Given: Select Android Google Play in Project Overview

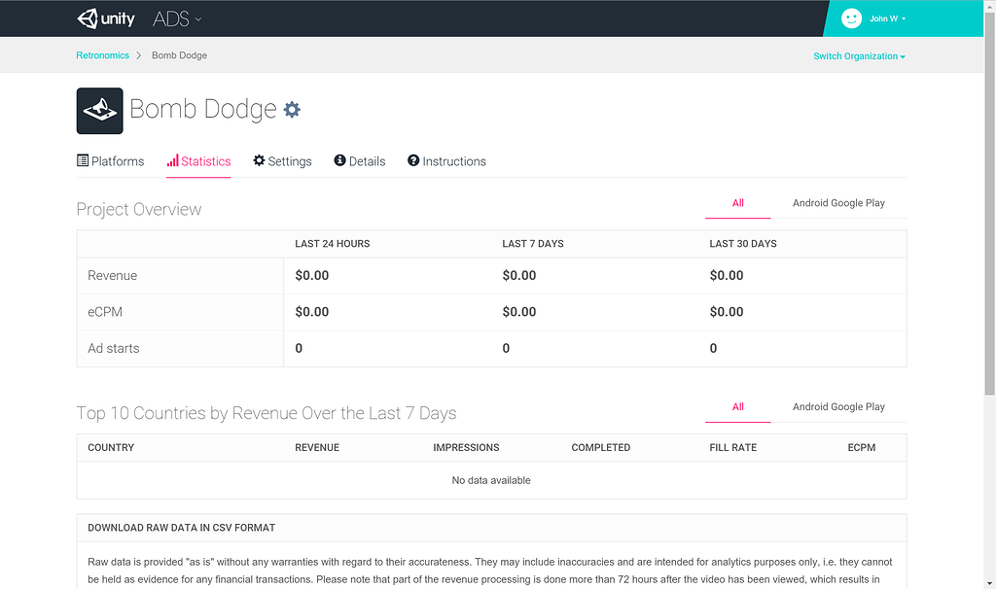Looking at the screenshot, I should click(x=838, y=203).
